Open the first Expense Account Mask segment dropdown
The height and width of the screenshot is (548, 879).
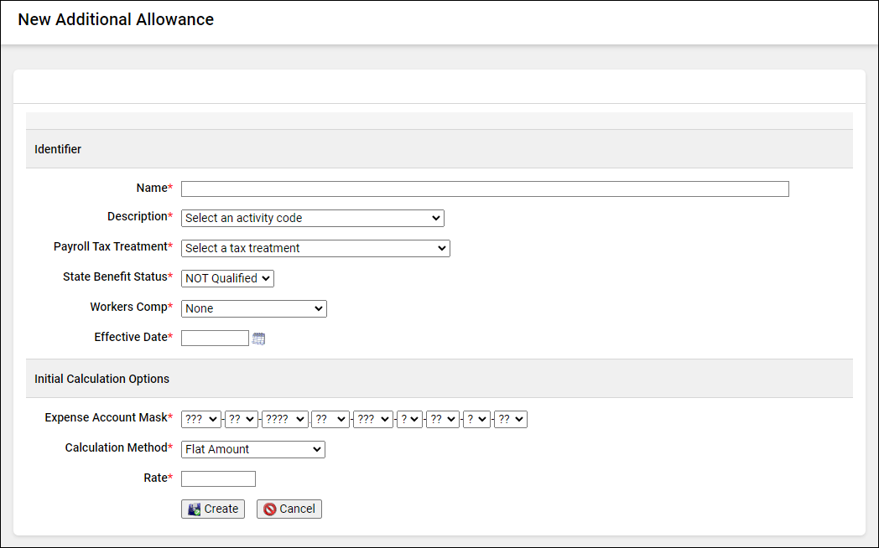coord(200,419)
